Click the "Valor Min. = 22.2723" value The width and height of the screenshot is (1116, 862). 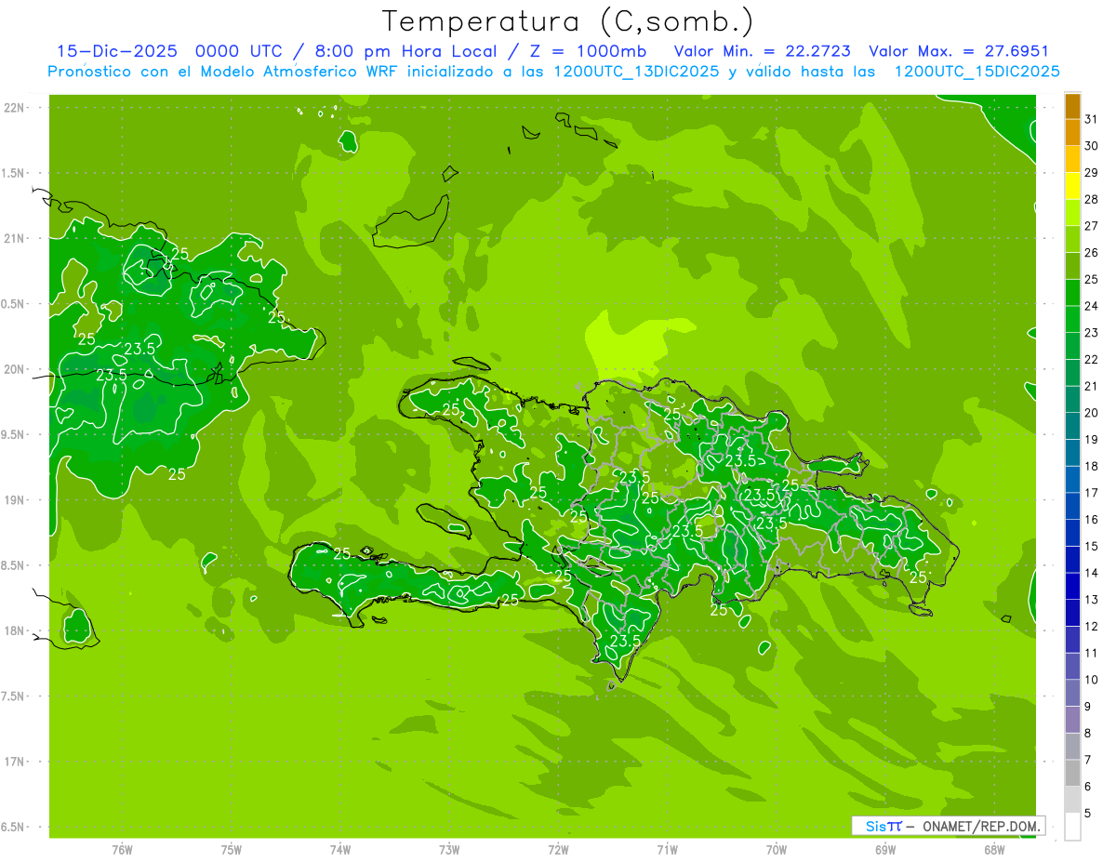coord(763,51)
